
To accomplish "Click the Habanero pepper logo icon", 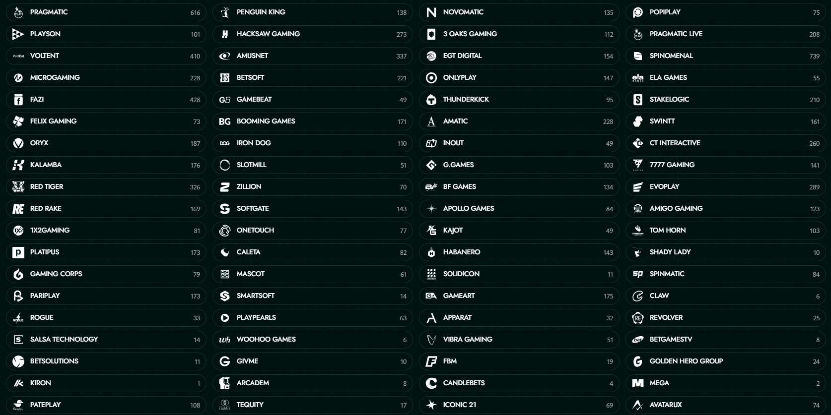I will click(431, 252).
